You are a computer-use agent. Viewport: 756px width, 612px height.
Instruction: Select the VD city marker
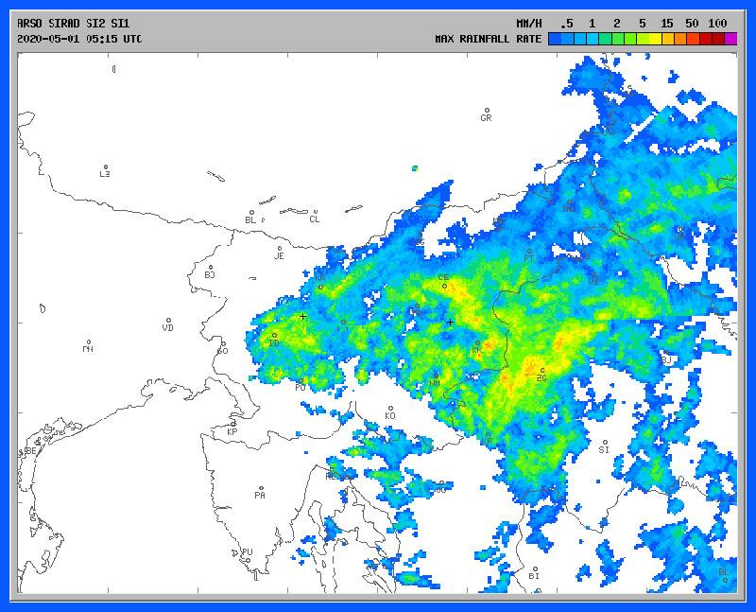click(x=168, y=321)
